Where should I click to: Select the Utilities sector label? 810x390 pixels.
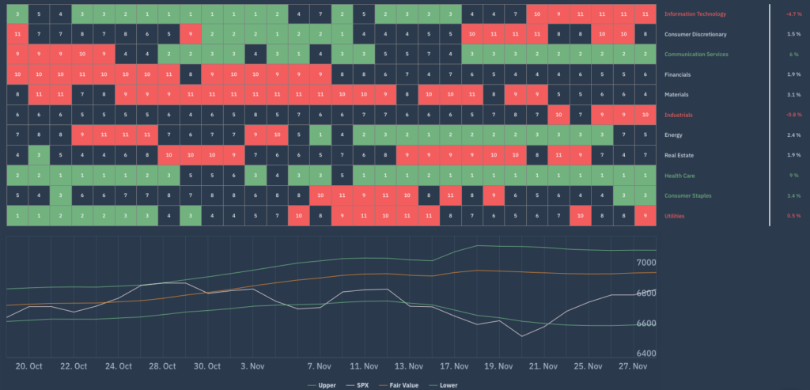coord(676,216)
